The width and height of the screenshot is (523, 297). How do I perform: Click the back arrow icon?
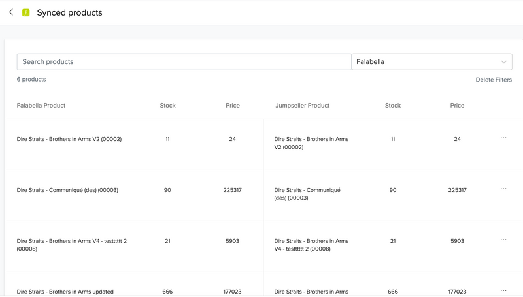pyautogui.click(x=11, y=12)
